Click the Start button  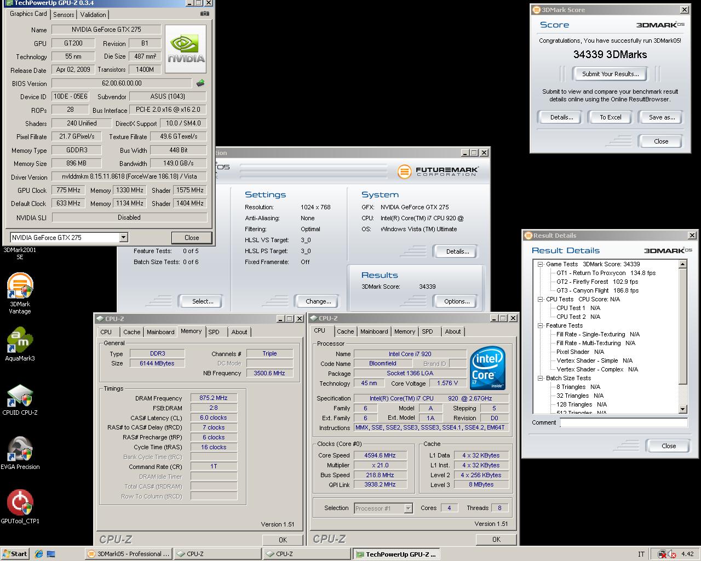(x=15, y=554)
